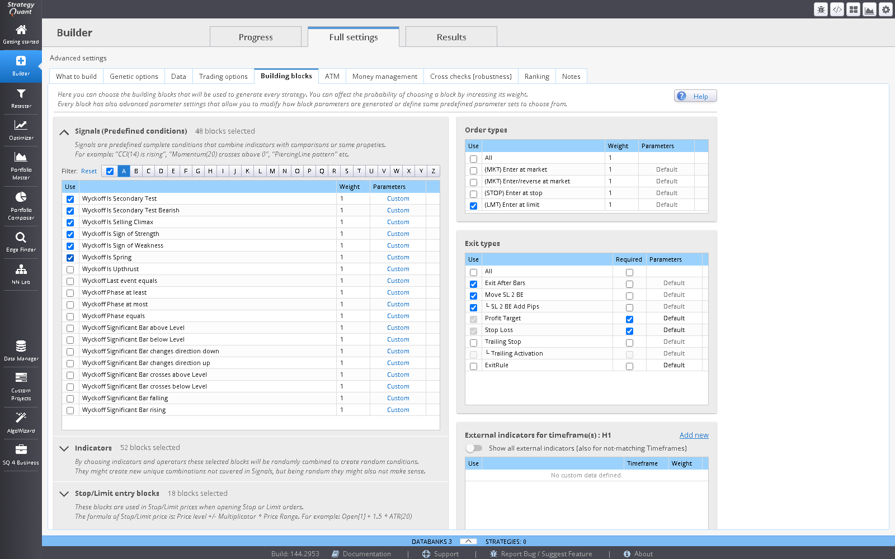Viewport: 895px width, 559px height.
Task: Open the Optimizer sidebar icon
Action: pyautogui.click(x=21, y=130)
